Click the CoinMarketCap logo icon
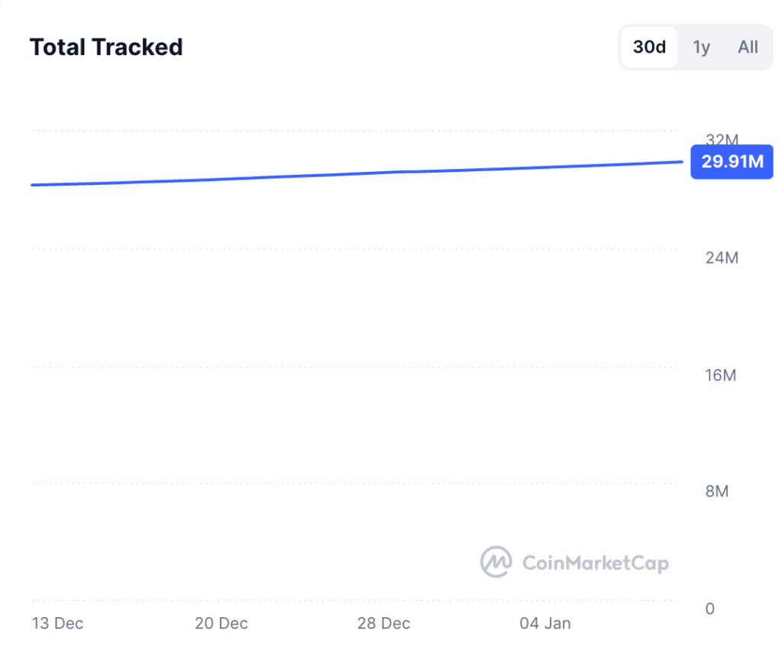 tap(496, 562)
